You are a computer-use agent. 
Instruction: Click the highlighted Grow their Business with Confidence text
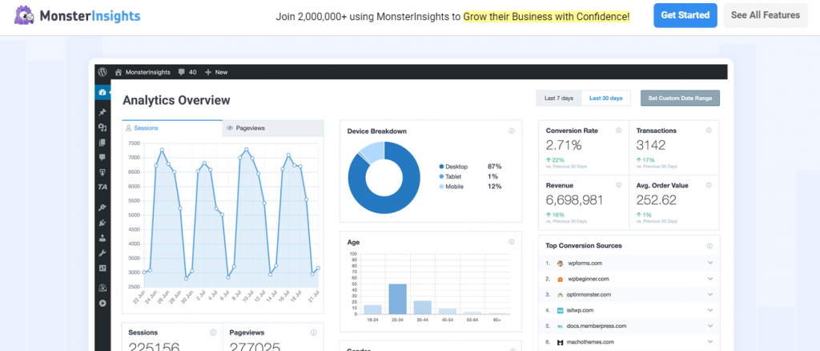point(546,16)
